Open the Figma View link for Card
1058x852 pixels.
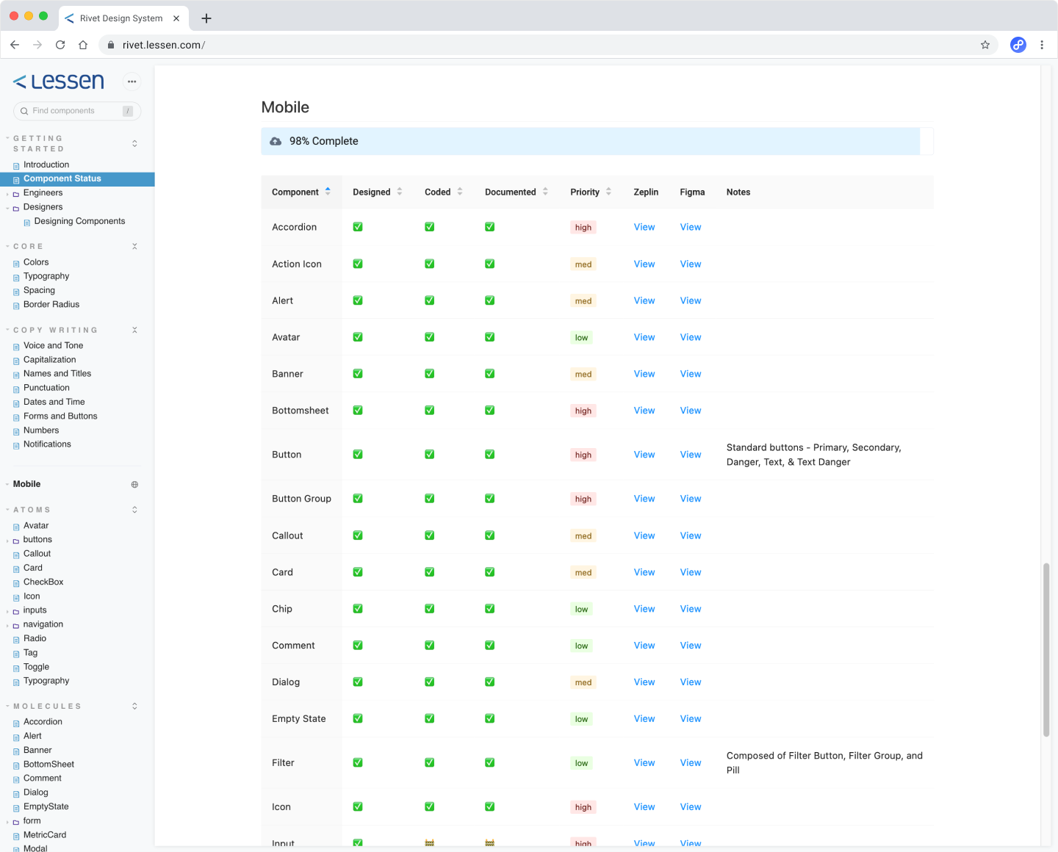691,572
